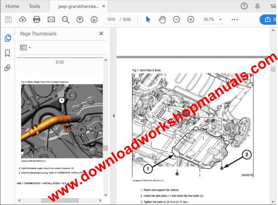Viewport: 278px width, 205px height.
Task: Click thumbnails panel scroll left arrow
Action: 19,200
